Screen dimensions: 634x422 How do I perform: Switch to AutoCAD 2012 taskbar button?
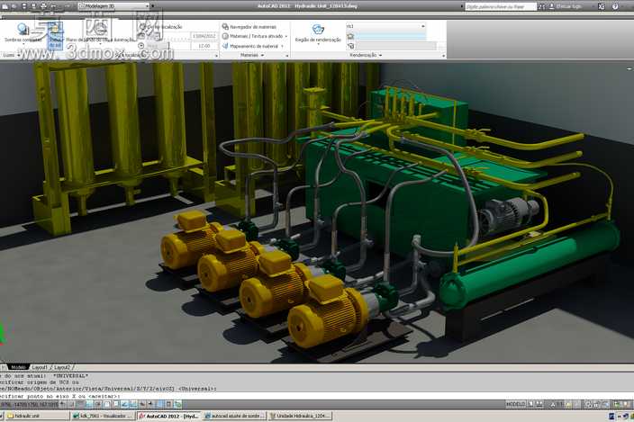pos(169,416)
